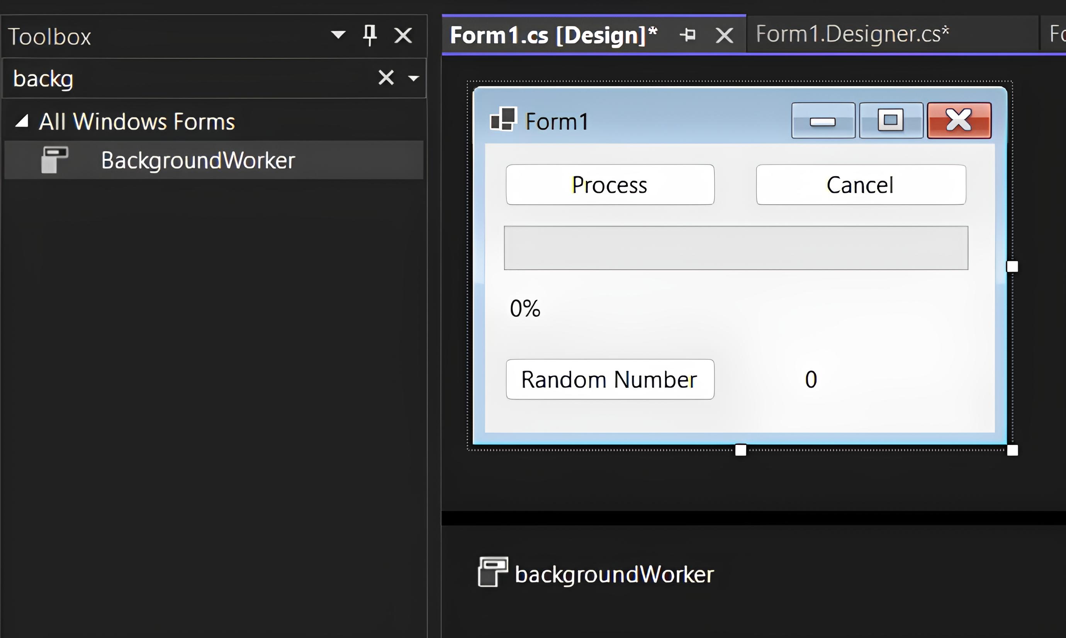This screenshot has width=1066, height=638.
Task: Toggle pin on Form1.cs [Design] tab
Action: 688,35
